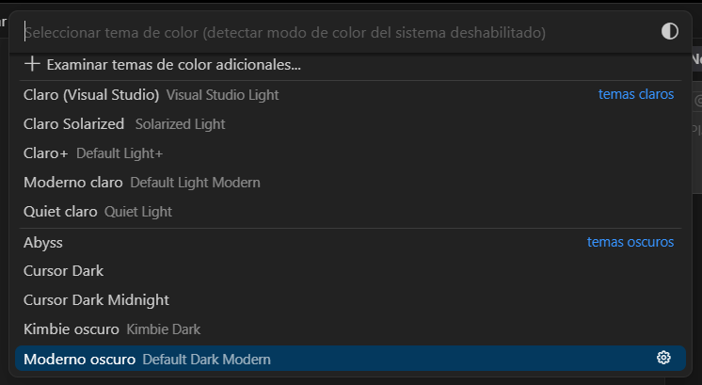Click the plus icon to browse themes
Viewport: 702px width, 385px height.
pyautogui.click(x=32, y=64)
